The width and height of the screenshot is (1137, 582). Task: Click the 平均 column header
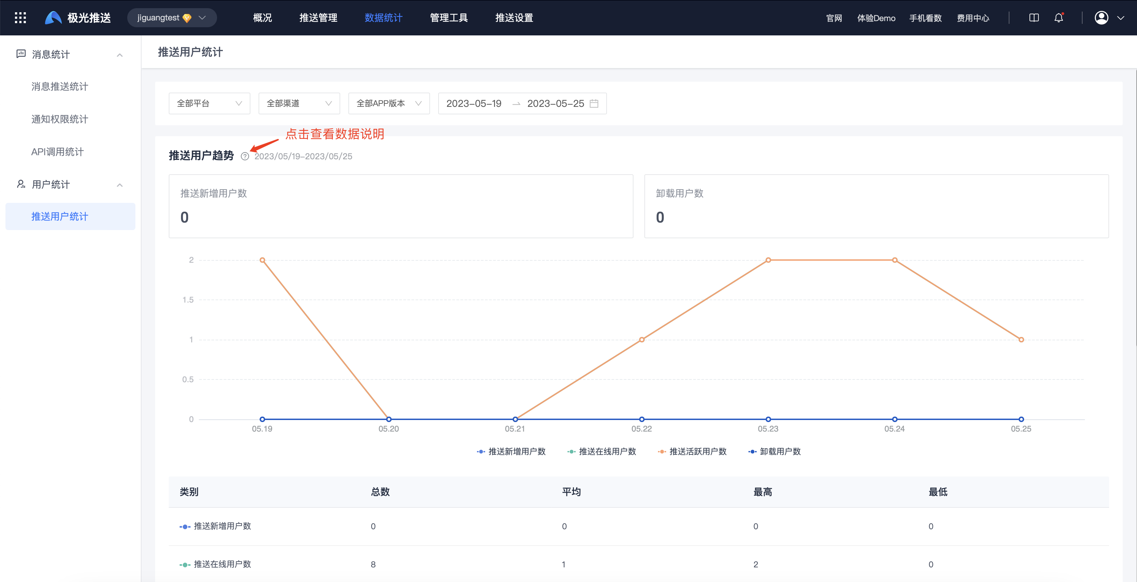click(x=571, y=492)
